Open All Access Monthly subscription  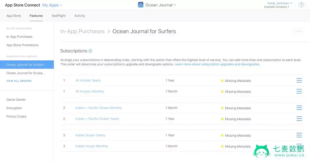tap(90, 91)
